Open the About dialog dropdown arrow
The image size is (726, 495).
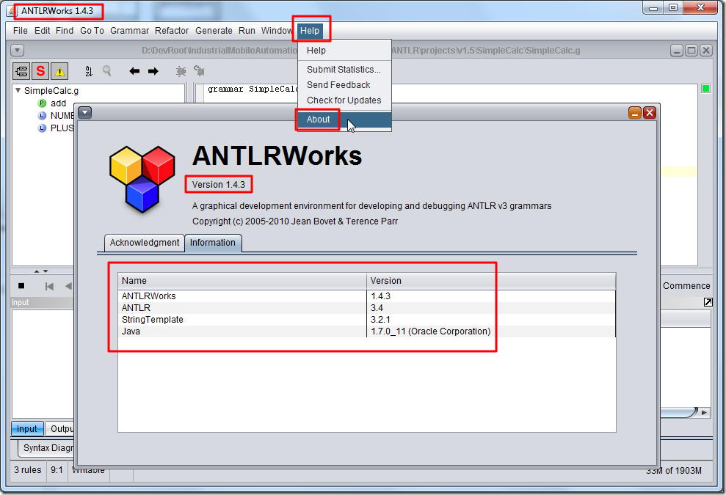click(x=85, y=112)
